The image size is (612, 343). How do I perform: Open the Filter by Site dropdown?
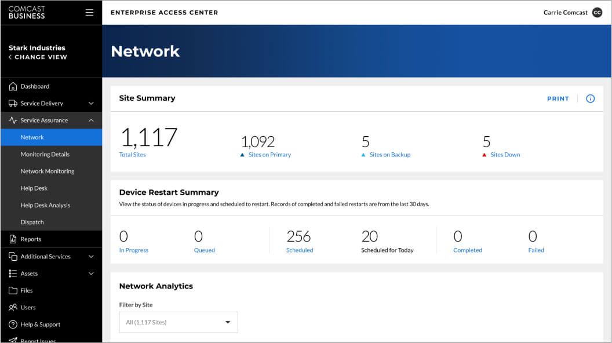pyautogui.click(x=178, y=322)
